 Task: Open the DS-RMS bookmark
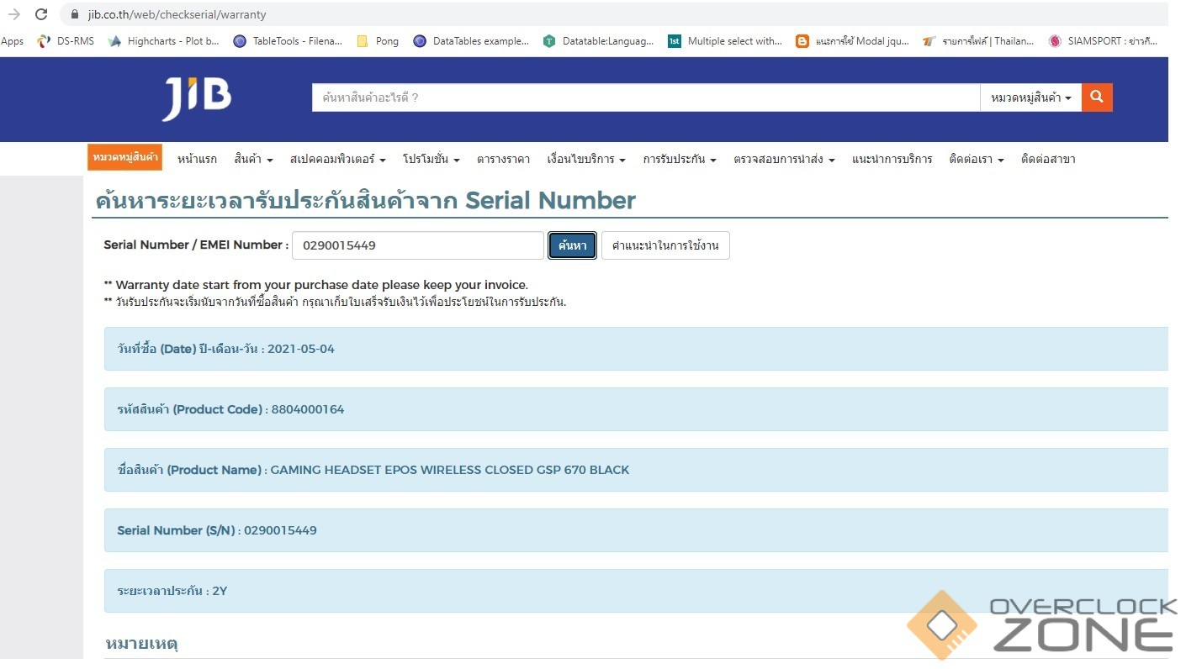pos(66,40)
